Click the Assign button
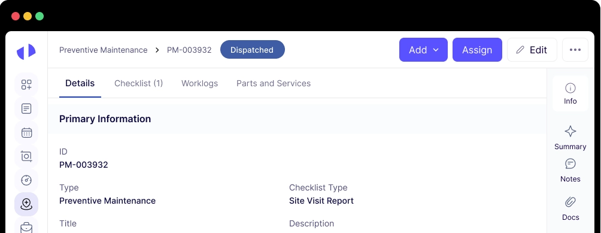Screen dimensions: 601x233 click(x=477, y=50)
